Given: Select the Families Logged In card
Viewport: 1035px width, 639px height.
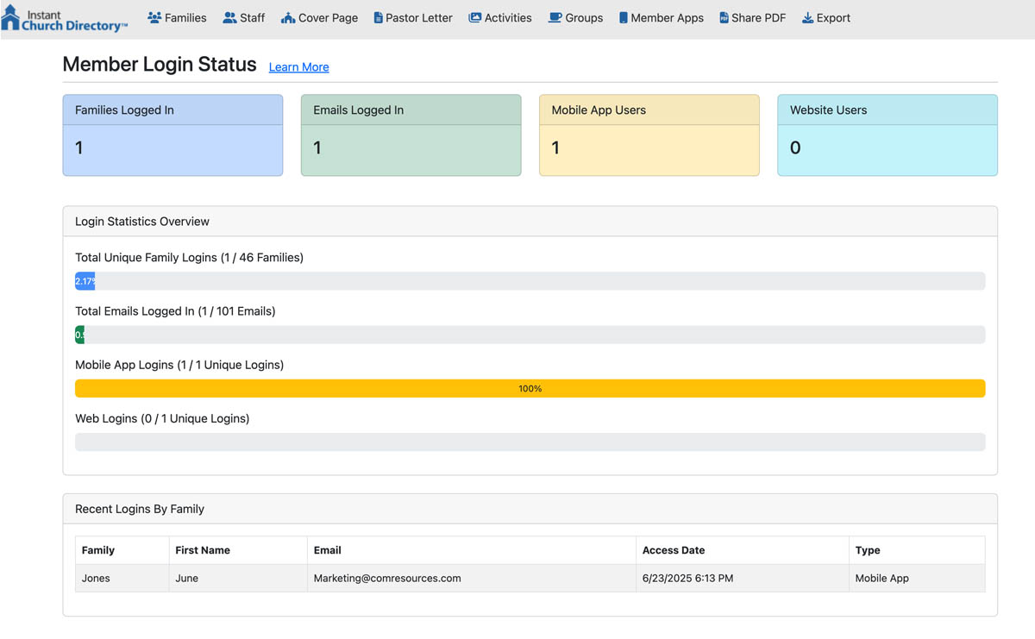Looking at the screenshot, I should [172, 135].
